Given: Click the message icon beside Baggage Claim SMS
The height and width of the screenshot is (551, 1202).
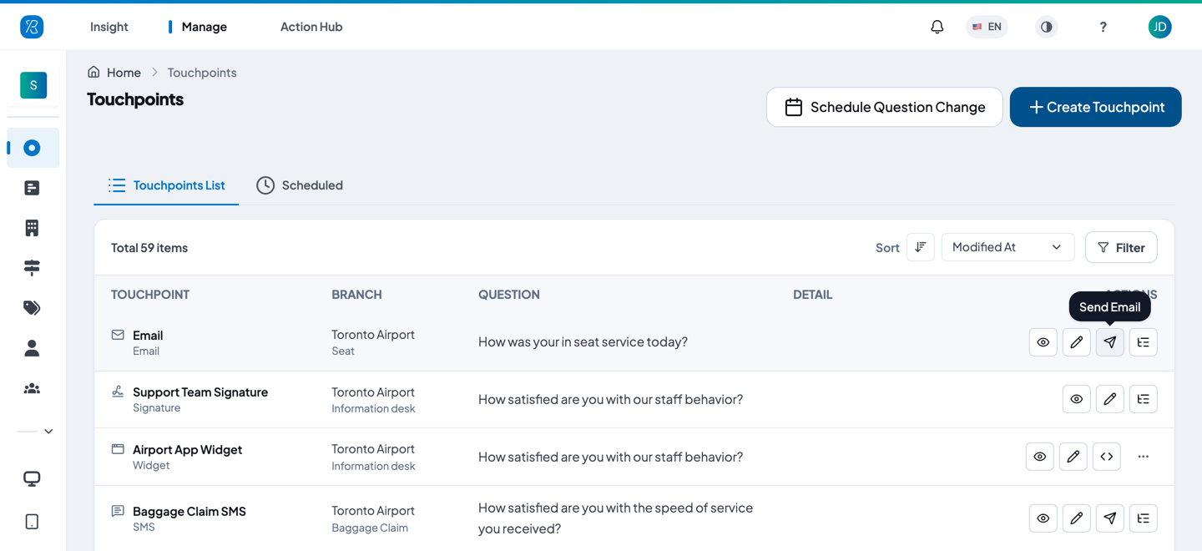Looking at the screenshot, I should (118, 511).
